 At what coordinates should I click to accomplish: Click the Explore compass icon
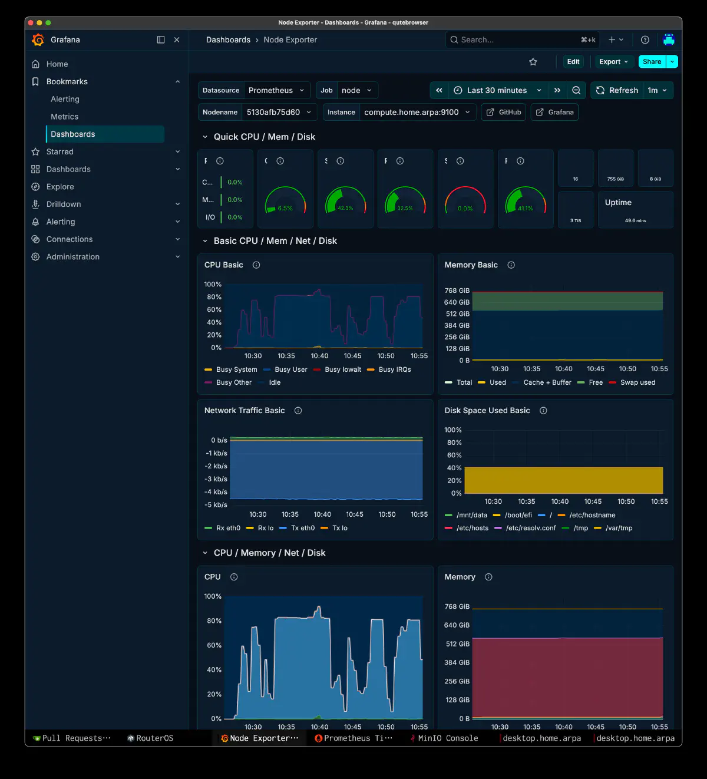[35, 187]
